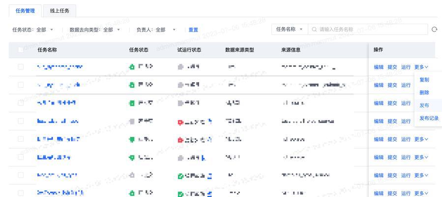Switch to the 任务管理 tab
Viewport: 442px width, 197px height.
(26, 11)
